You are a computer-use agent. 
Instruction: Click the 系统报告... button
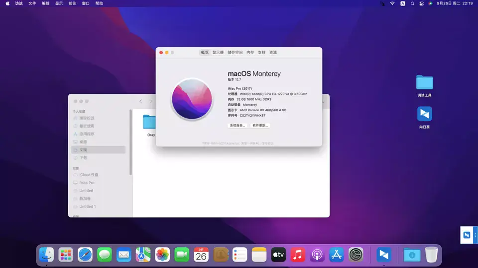(237, 126)
